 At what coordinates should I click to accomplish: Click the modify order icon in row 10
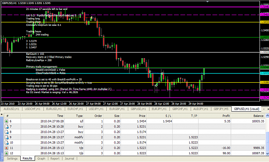tap(6, 143)
